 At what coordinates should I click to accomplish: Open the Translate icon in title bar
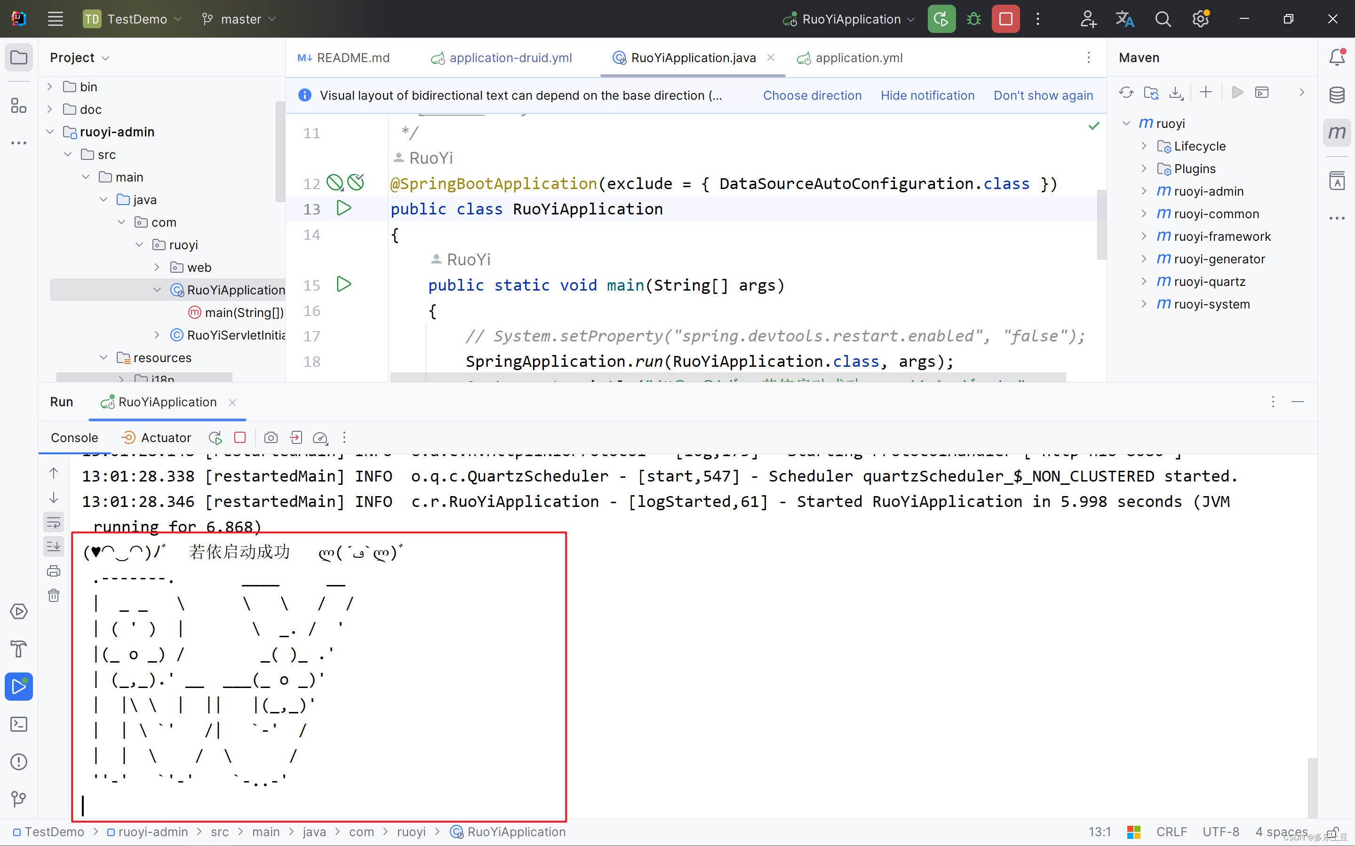(1124, 19)
